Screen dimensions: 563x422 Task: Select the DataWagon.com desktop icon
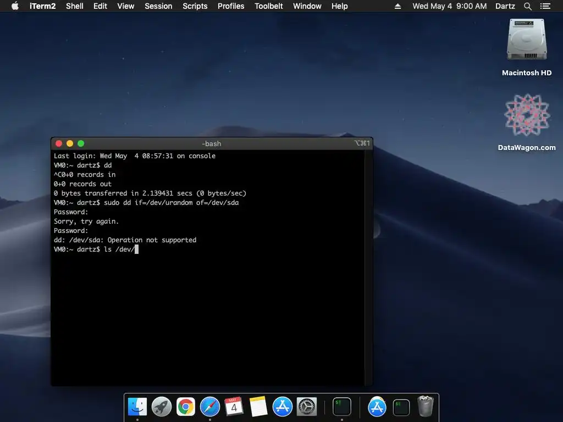point(527,122)
